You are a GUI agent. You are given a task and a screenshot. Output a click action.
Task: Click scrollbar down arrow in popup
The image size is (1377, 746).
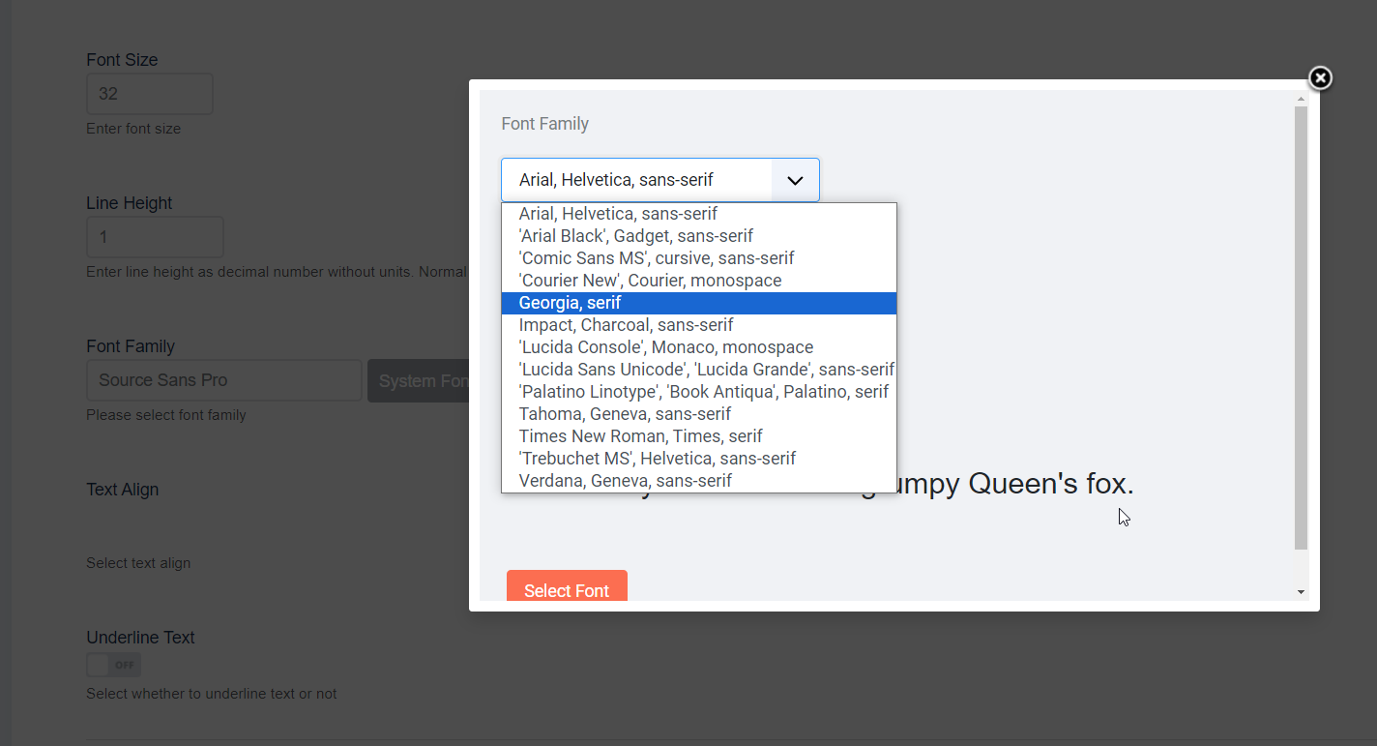tap(1301, 592)
